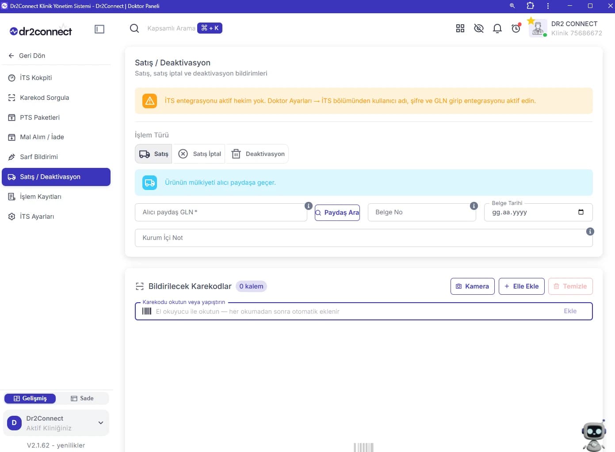Collapse the sidebar panel icon

pos(99,29)
